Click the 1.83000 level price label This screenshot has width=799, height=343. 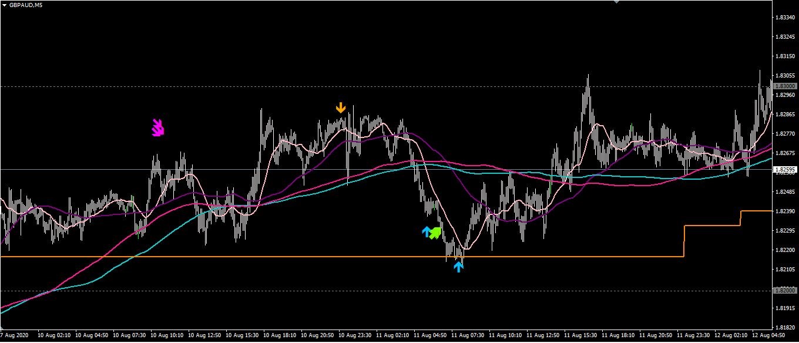click(785, 86)
